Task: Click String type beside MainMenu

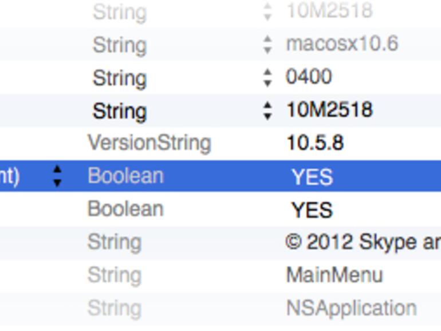Action: [114, 275]
